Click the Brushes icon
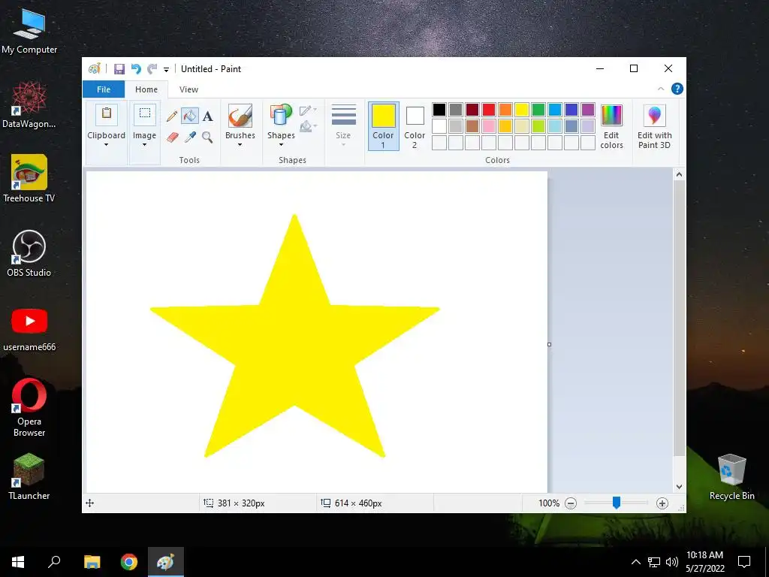 click(x=240, y=116)
